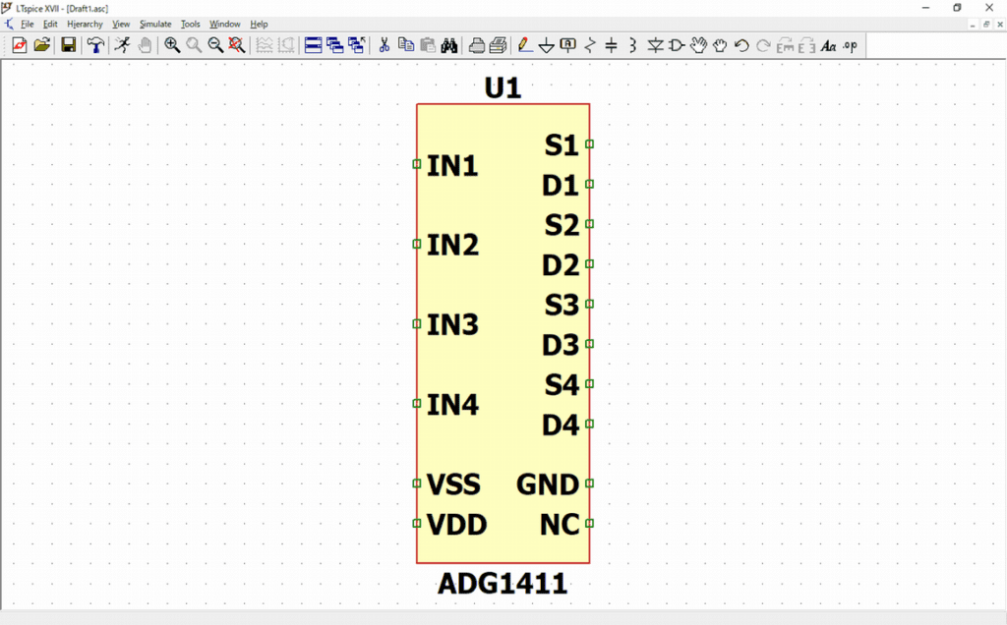1007x625 pixels.
Task: Select the Move hand tool
Action: (698, 45)
